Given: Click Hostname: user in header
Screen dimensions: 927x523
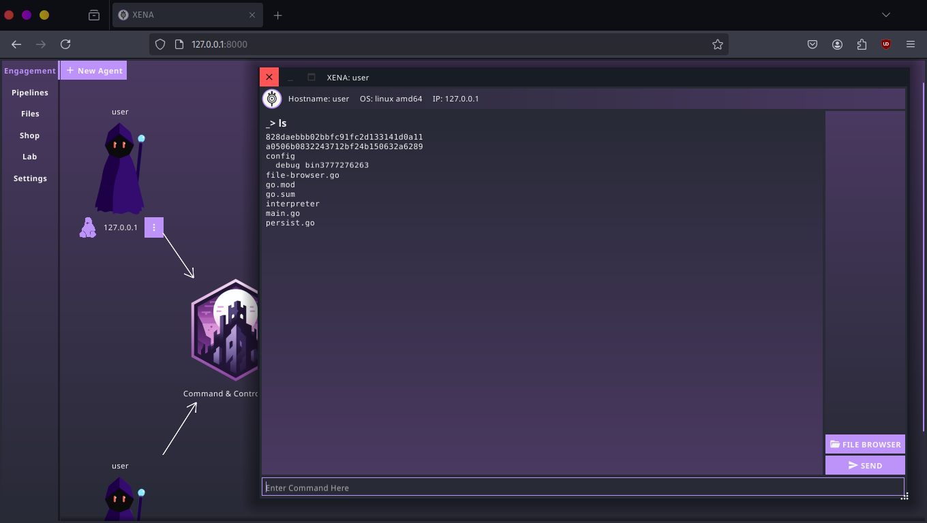Looking at the screenshot, I should tap(318, 99).
